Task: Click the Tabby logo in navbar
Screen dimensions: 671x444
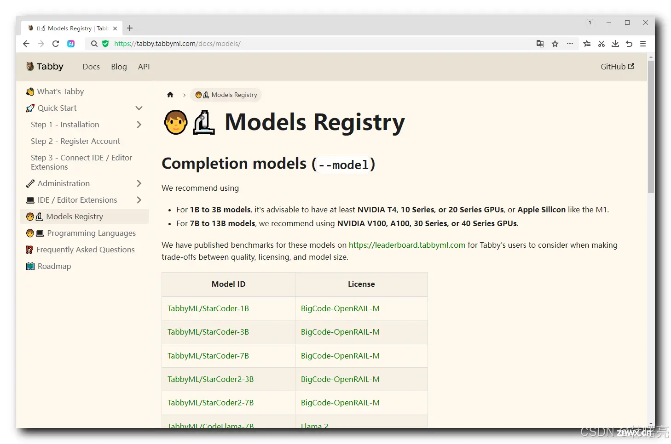Action: click(45, 67)
